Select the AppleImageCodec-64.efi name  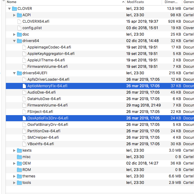coord(49,47)
